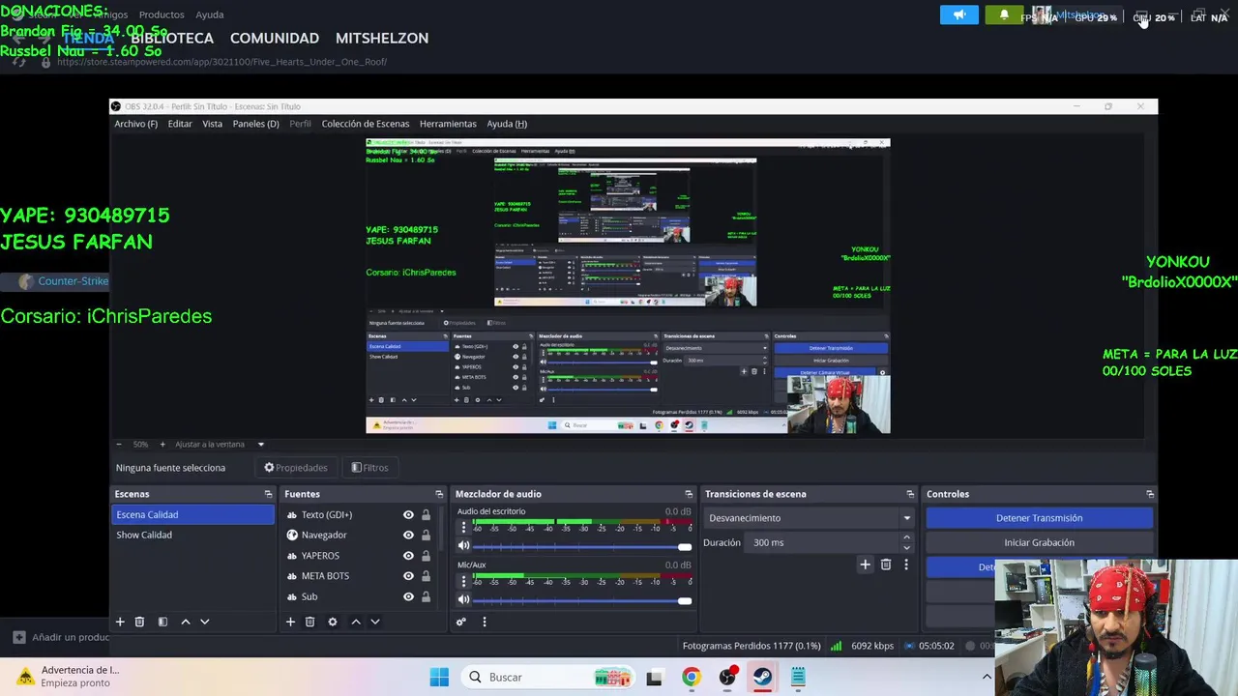Image resolution: width=1238 pixels, height=696 pixels.
Task: Open source properties gear icon in Fuentes
Action: [x=333, y=622]
